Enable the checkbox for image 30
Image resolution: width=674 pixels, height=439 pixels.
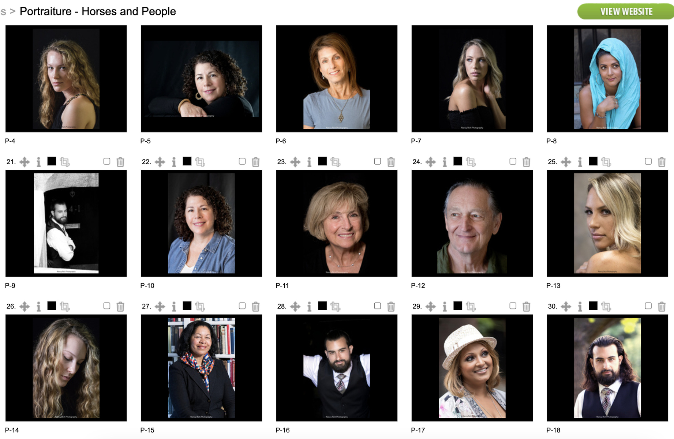click(x=648, y=306)
